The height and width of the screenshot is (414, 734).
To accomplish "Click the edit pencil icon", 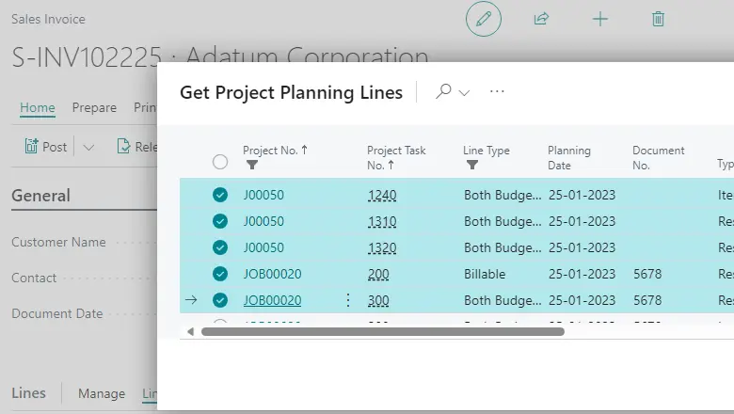I will point(484,19).
